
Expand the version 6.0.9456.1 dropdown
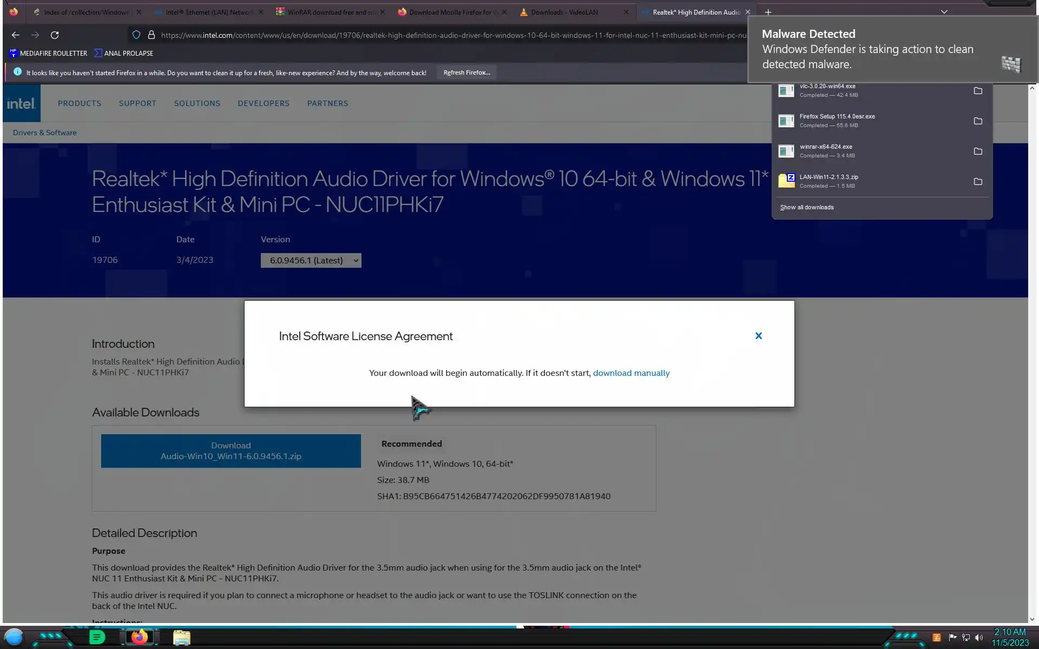pos(311,261)
